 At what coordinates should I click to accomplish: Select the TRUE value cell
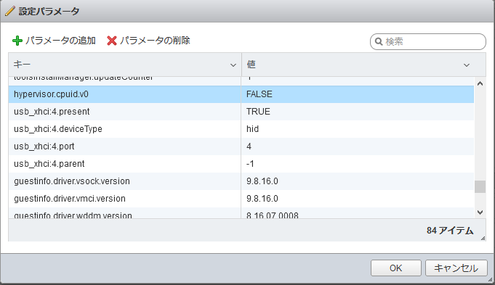[x=258, y=112]
